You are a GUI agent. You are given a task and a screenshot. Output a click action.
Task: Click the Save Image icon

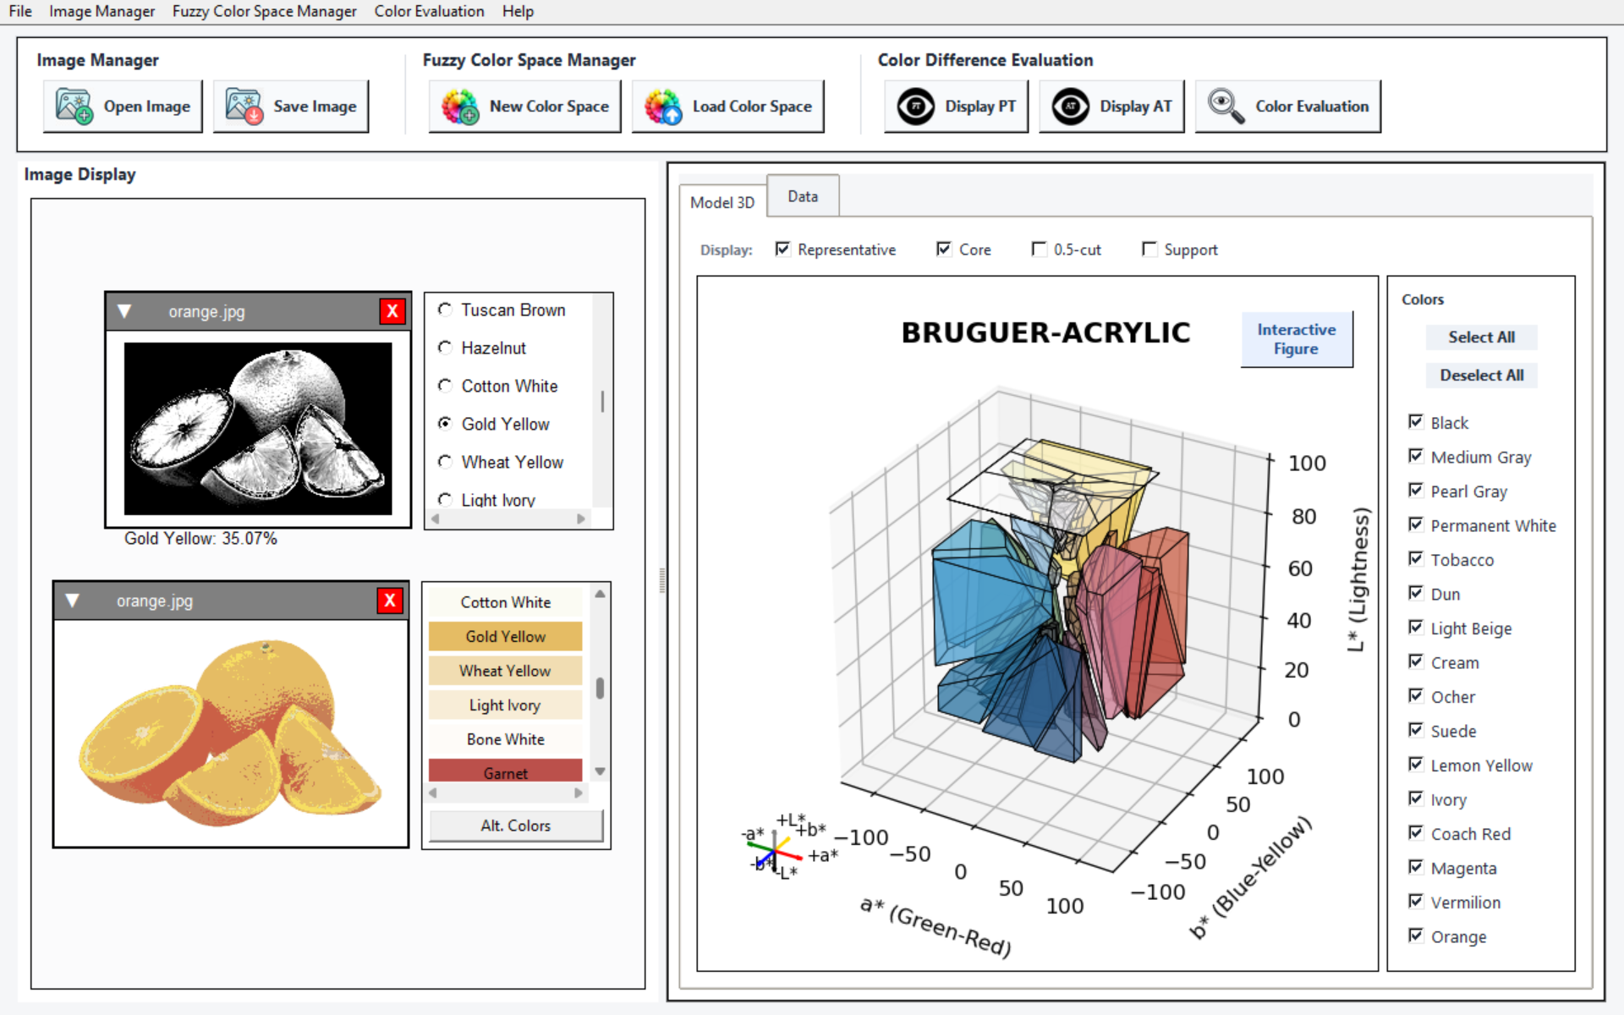[244, 107]
